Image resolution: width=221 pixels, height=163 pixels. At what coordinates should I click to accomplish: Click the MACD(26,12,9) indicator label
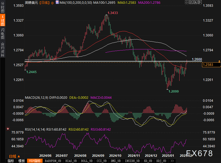click(x=37, y=98)
